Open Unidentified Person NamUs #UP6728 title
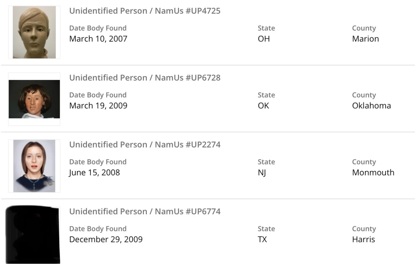 coord(145,78)
